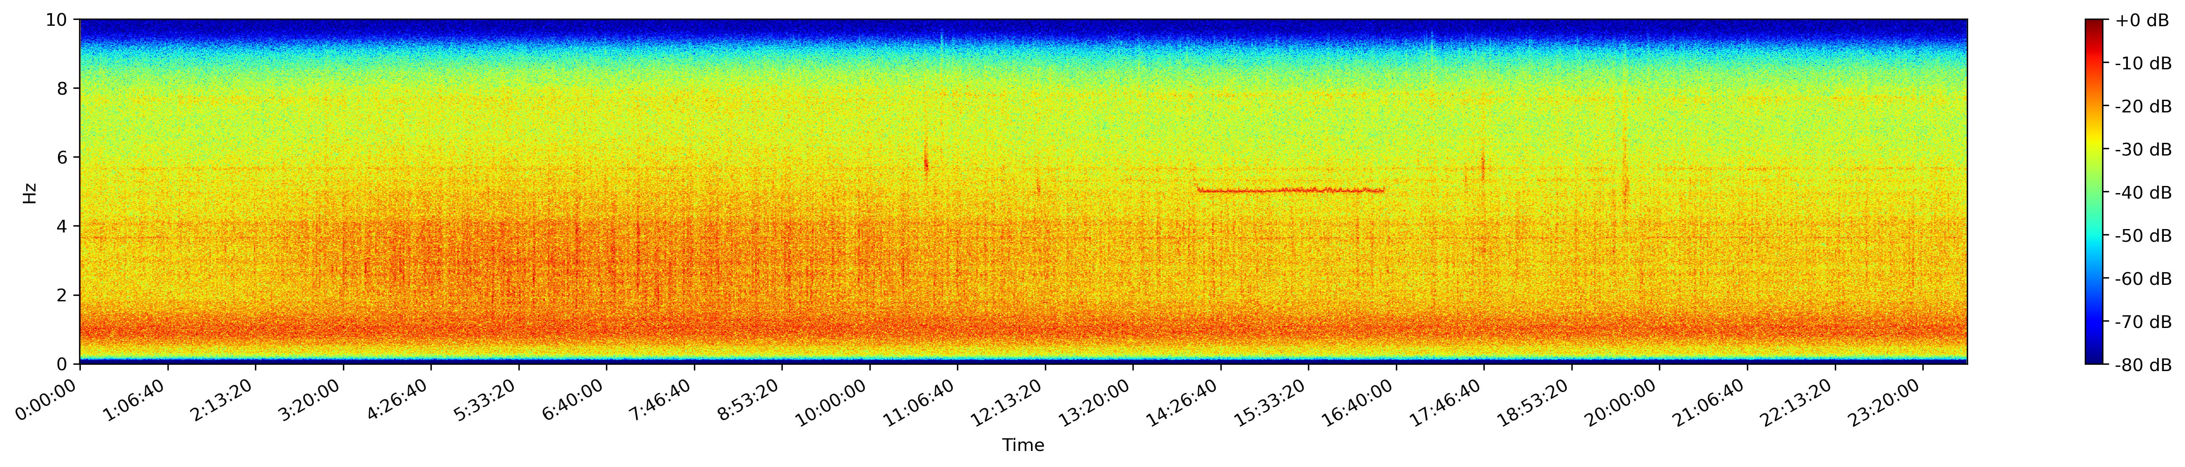The image size is (2185, 467).
Task: Click the 10 Hz y-axis tick label
Action: coord(57,19)
